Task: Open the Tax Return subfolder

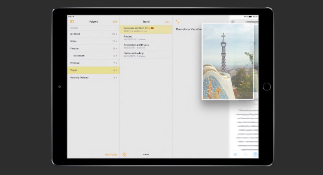Action: (94, 56)
